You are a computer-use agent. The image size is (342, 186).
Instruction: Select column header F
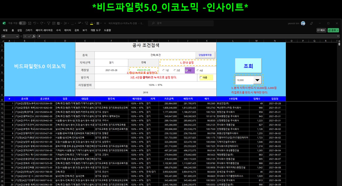111,41
